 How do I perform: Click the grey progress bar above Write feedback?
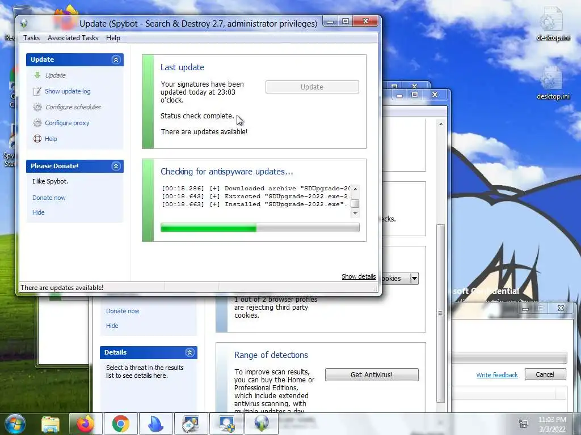(x=509, y=357)
